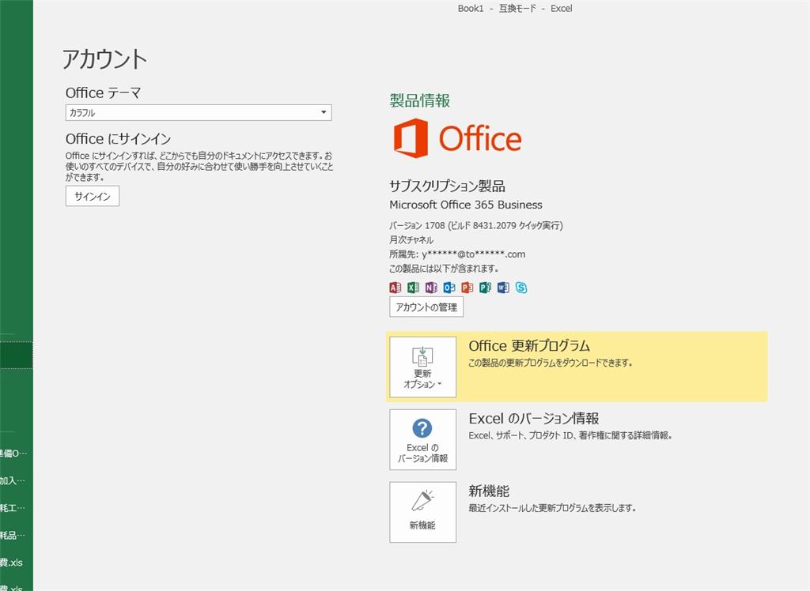
Task: Select the highlighted account item in green sidebar
Action: [x=17, y=355]
